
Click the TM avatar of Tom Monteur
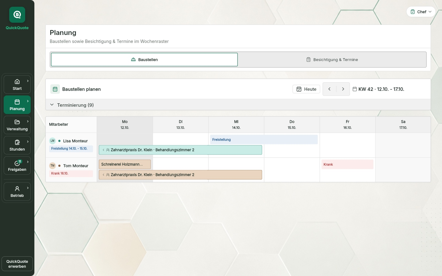(x=52, y=166)
